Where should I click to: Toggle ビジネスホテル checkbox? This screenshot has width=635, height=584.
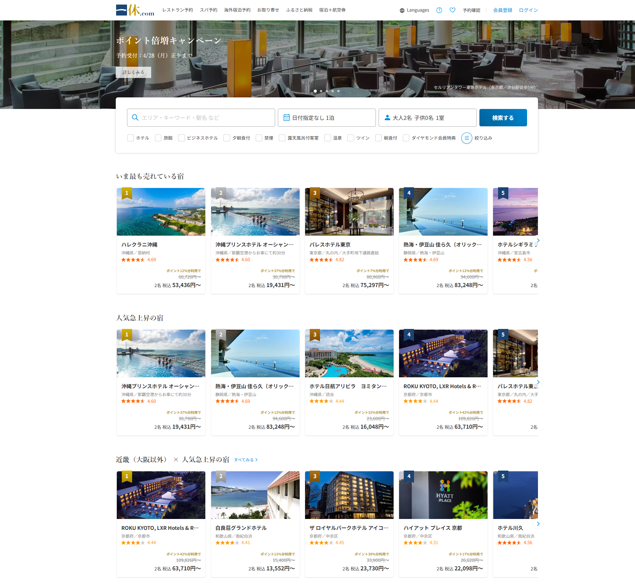click(x=181, y=138)
